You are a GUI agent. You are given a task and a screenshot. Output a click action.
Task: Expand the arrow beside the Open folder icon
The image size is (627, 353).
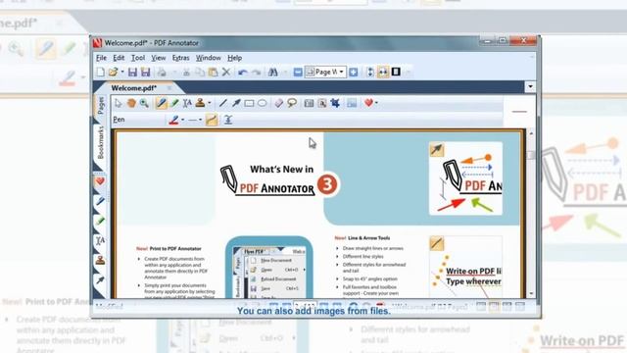(x=121, y=72)
